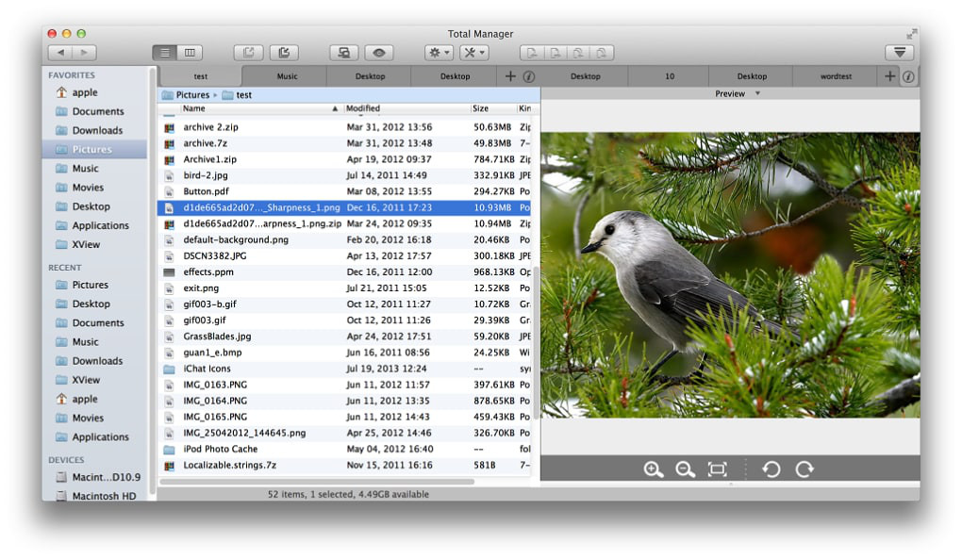Click the bird preview image
This screenshot has width=962, height=559.
pos(730,275)
